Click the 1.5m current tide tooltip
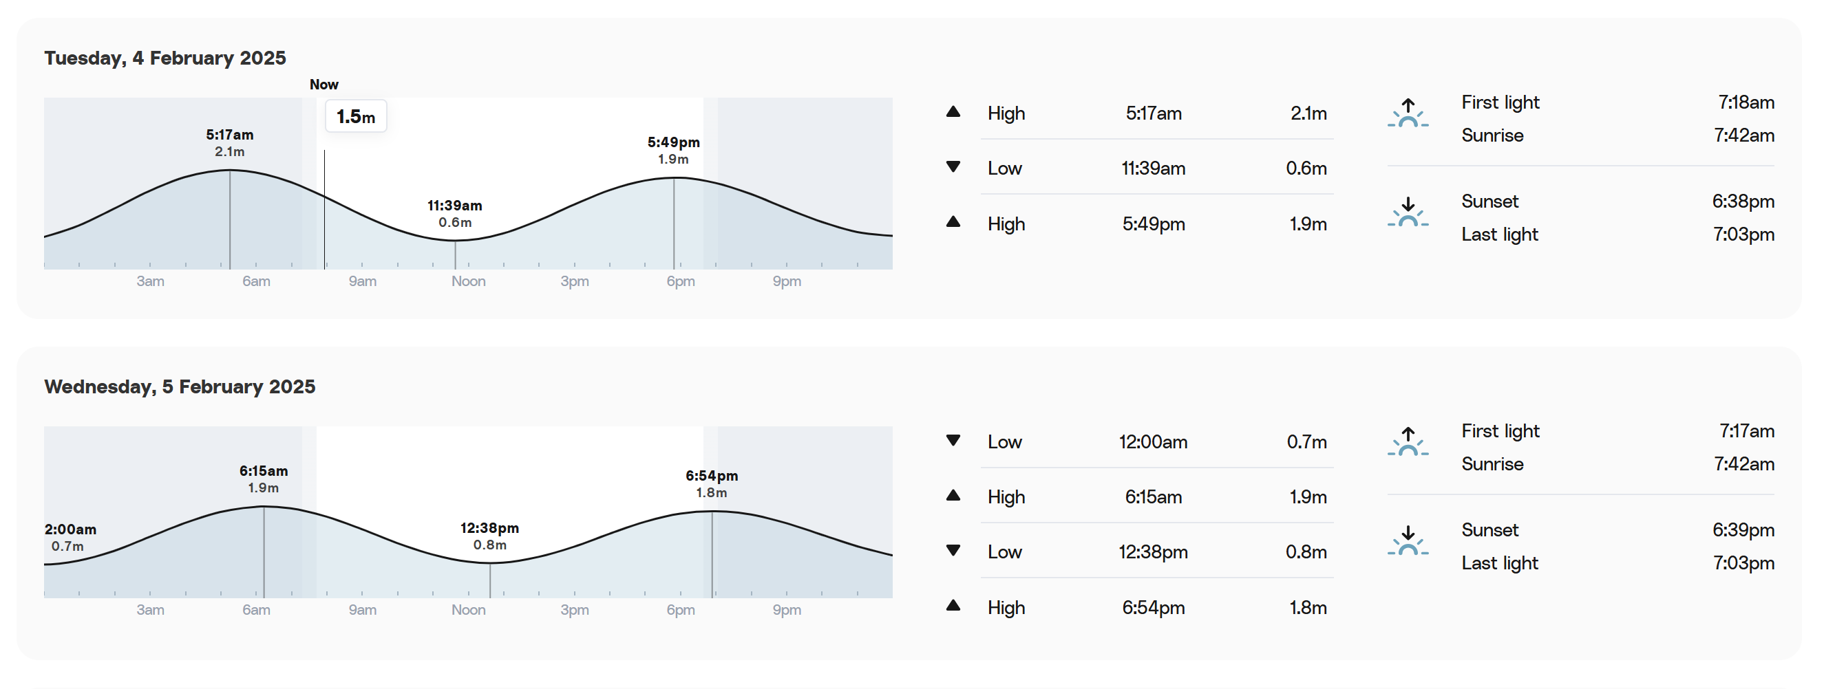The image size is (1824, 689). (355, 116)
